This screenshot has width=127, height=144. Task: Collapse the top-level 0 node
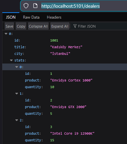tap(6, 34)
